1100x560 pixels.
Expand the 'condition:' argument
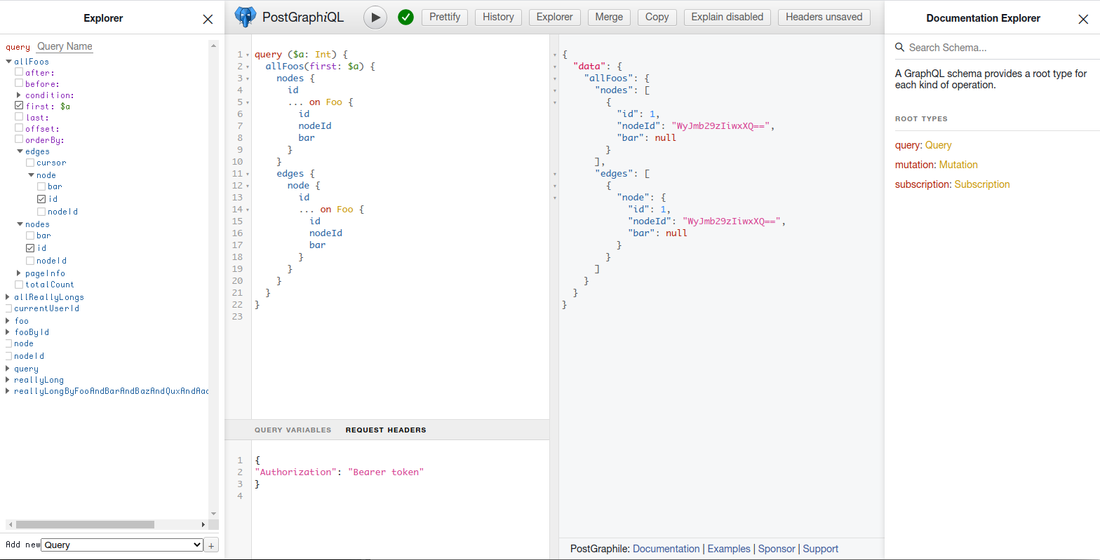point(19,95)
